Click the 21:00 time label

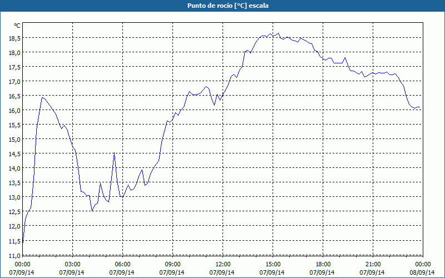[373, 265]
